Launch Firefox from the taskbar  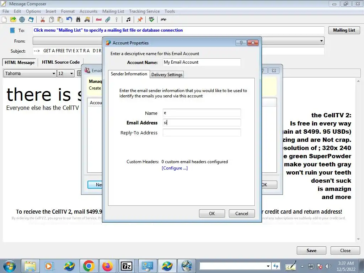pos(108,266)
